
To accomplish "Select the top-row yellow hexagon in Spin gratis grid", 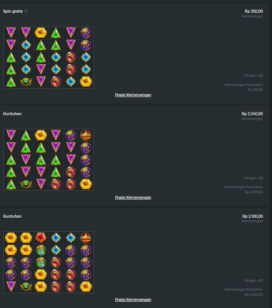I will tap(41, 33).
